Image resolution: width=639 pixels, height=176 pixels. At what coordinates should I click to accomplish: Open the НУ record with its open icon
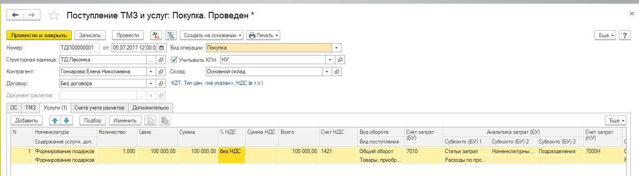(x=340, y=60)
